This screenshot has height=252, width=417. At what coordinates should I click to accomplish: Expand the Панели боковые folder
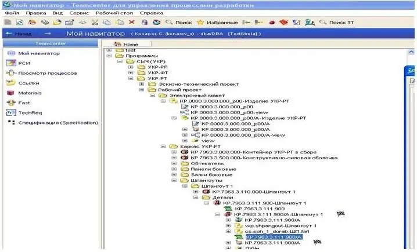tap(174, 169)
